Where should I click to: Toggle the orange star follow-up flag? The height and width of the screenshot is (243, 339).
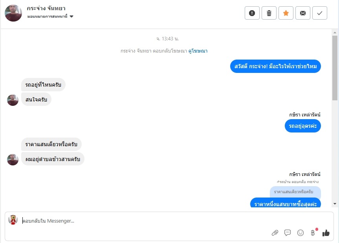coord(286,13)
